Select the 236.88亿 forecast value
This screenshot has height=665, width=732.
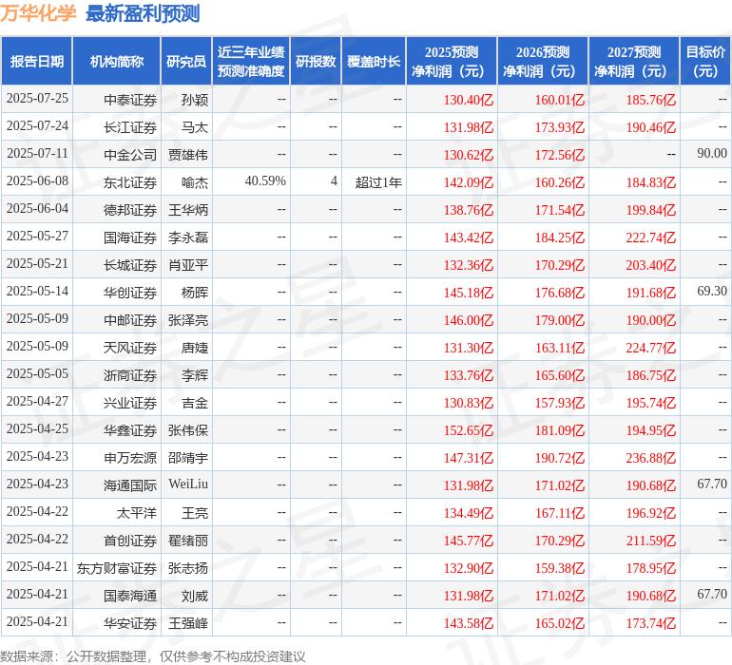651,458
